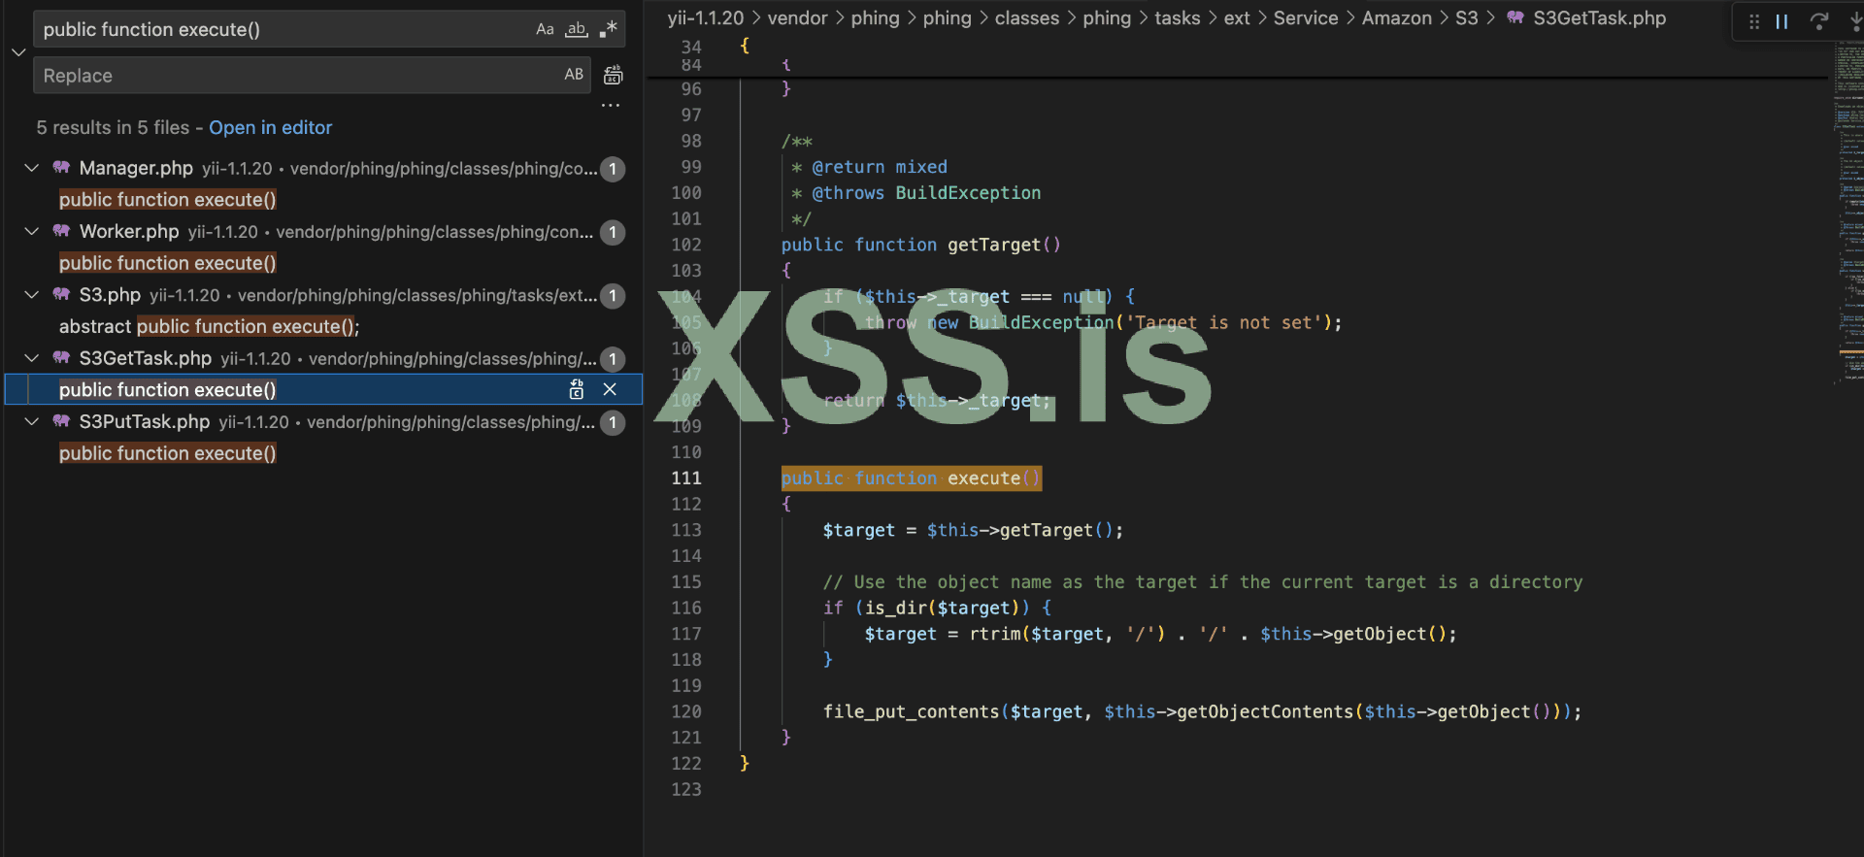Open the vendor breadcrumb
The width and height of the screenshot is (1864, 857).
[798, 17]
